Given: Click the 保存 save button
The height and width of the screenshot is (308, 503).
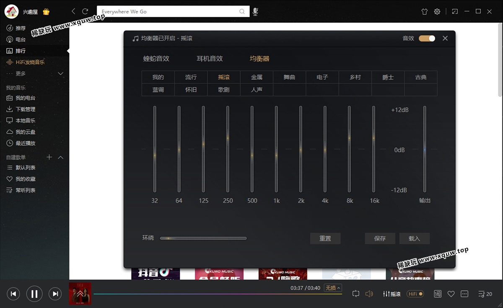Looking at the screenshot, I should [x=380, y=238].
